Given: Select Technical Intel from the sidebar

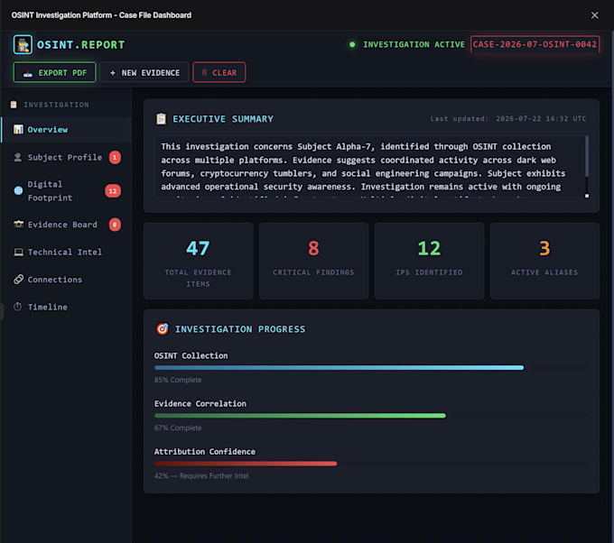Looking at the screenshot, I should (66, 252).
